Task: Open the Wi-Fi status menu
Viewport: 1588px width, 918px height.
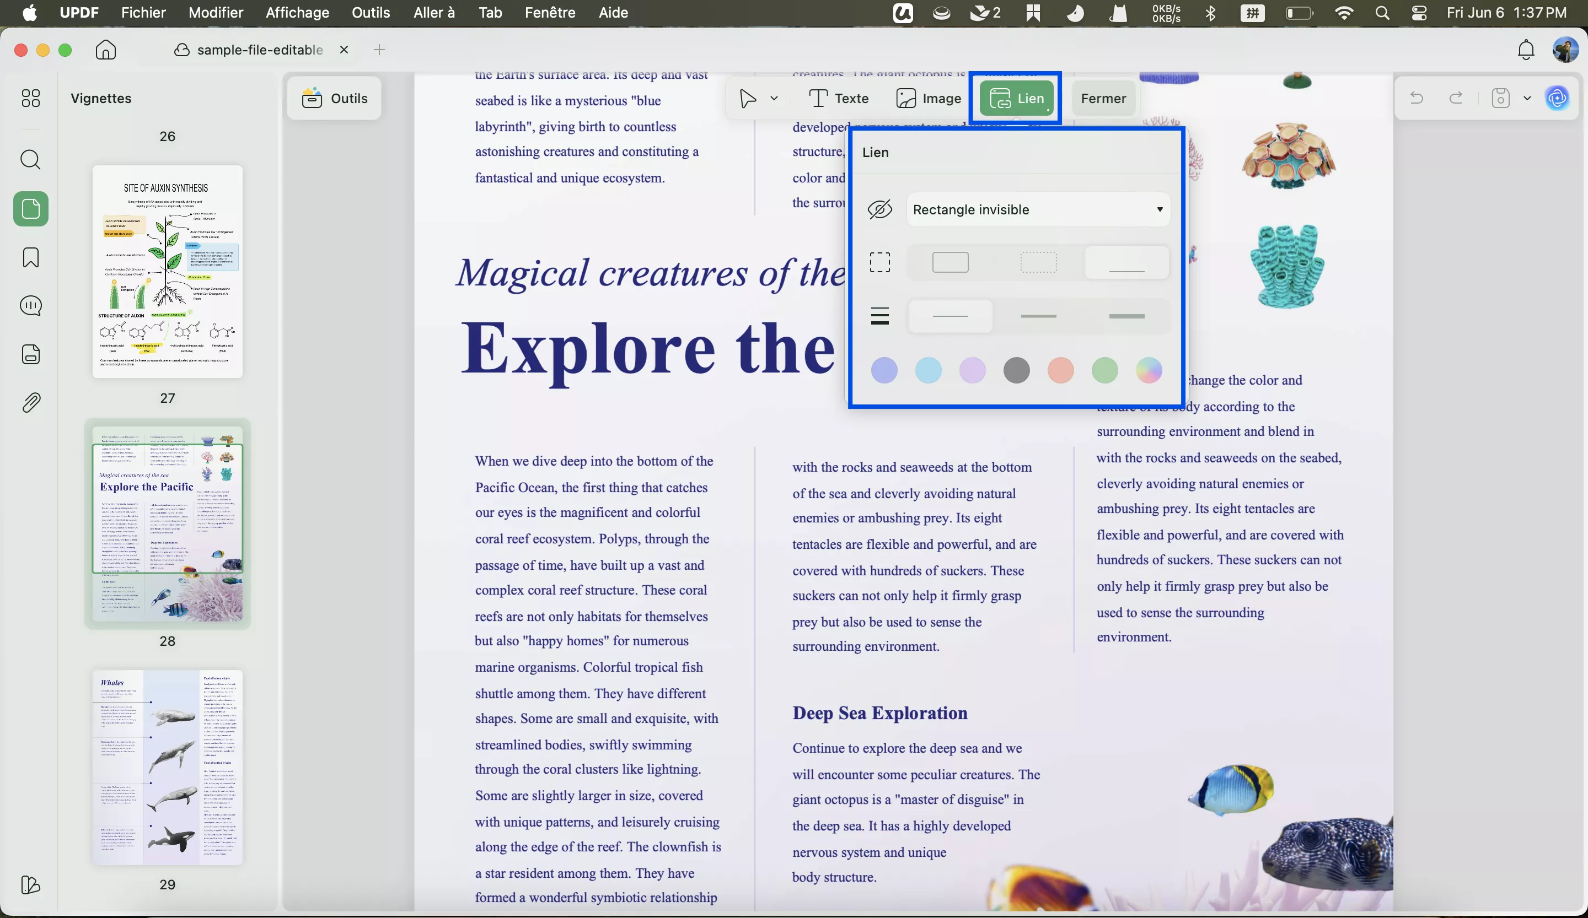Action: 1344,13
